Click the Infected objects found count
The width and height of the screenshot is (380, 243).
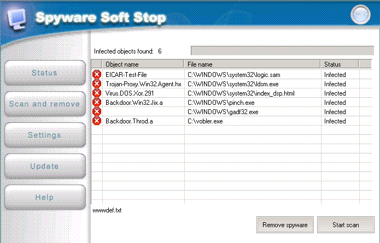(x=160, y=51)
